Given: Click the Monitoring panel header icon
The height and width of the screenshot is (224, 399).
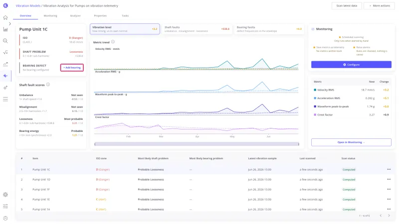Looking at the screenshot, I should point(313,29).
